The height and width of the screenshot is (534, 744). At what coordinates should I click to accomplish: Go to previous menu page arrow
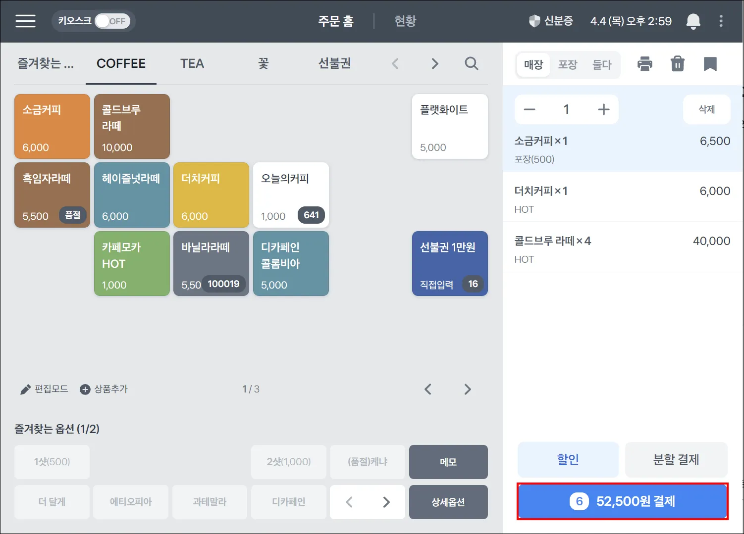428,389
